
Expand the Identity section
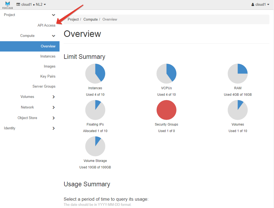point(54,128)
